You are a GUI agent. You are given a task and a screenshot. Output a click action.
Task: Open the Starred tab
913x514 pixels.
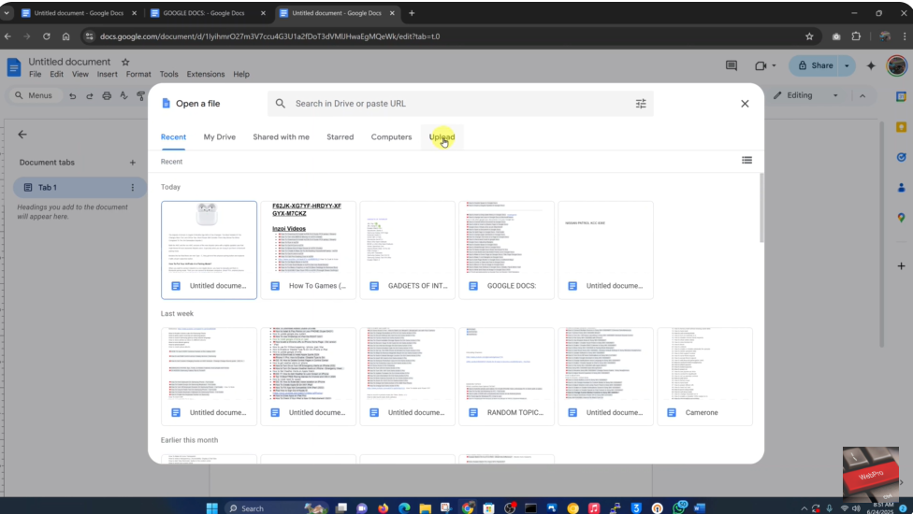click(341, 137)
